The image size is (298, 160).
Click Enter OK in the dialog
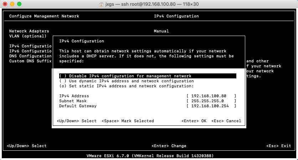pos(194,121)
